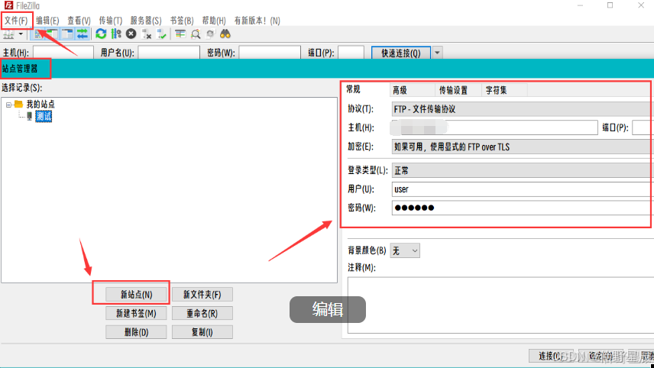Open the 查看(V) menu
Image resolution: width=654 pixels, height=368 pixels.
(79, 21)
